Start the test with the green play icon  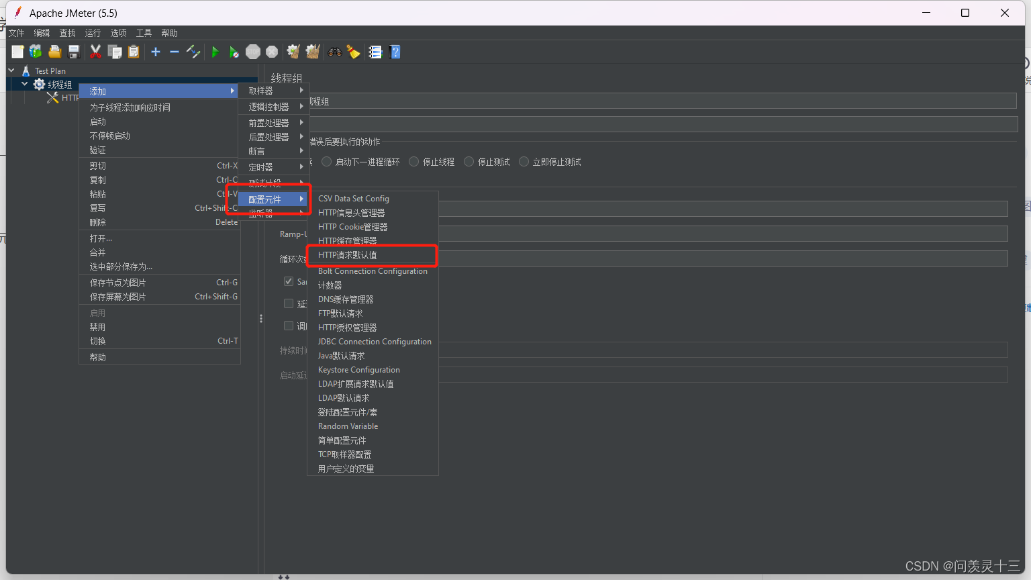(215, 52)
